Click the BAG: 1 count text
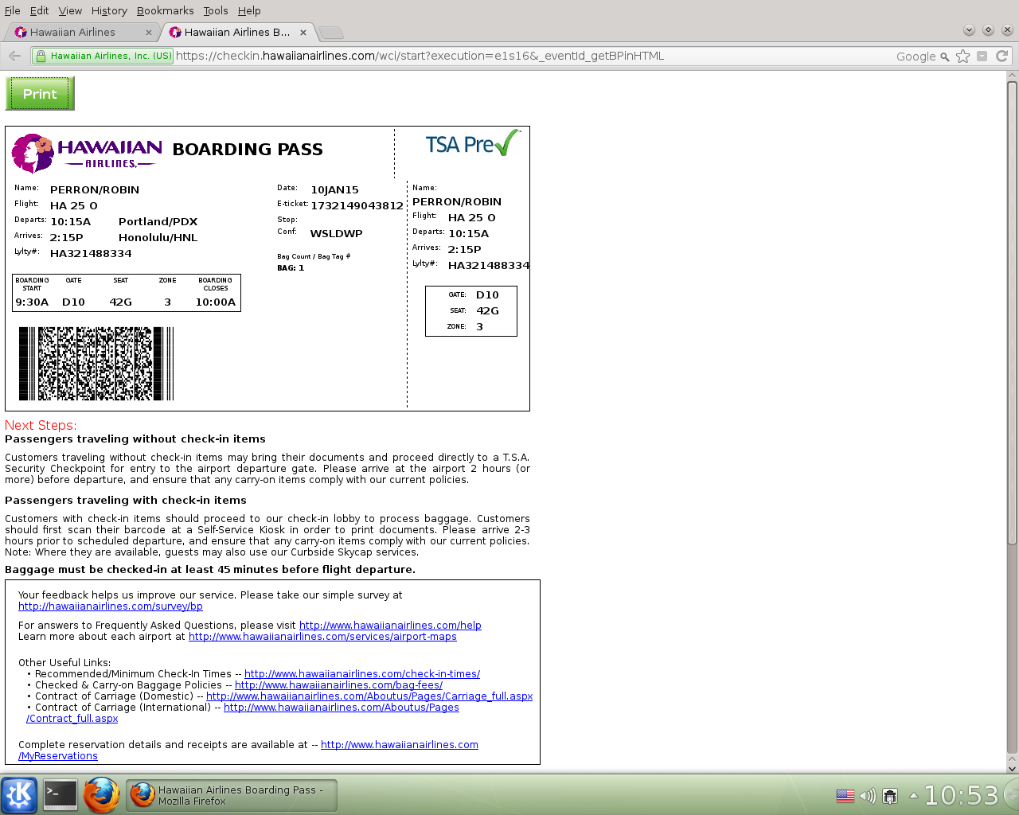Viewport: 1019px width, 815px height. pos(291,268)
